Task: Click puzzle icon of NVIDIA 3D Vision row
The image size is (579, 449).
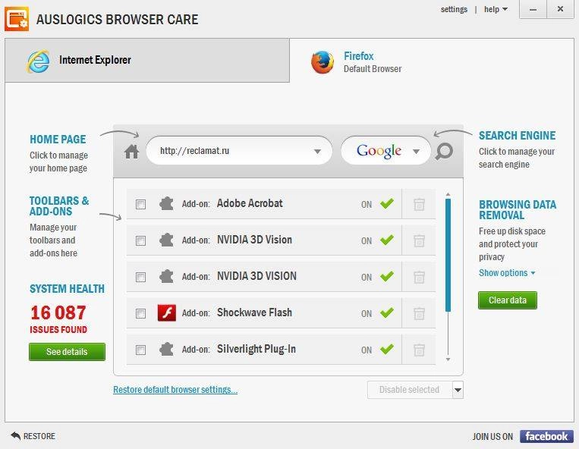Action: [166, 240]
